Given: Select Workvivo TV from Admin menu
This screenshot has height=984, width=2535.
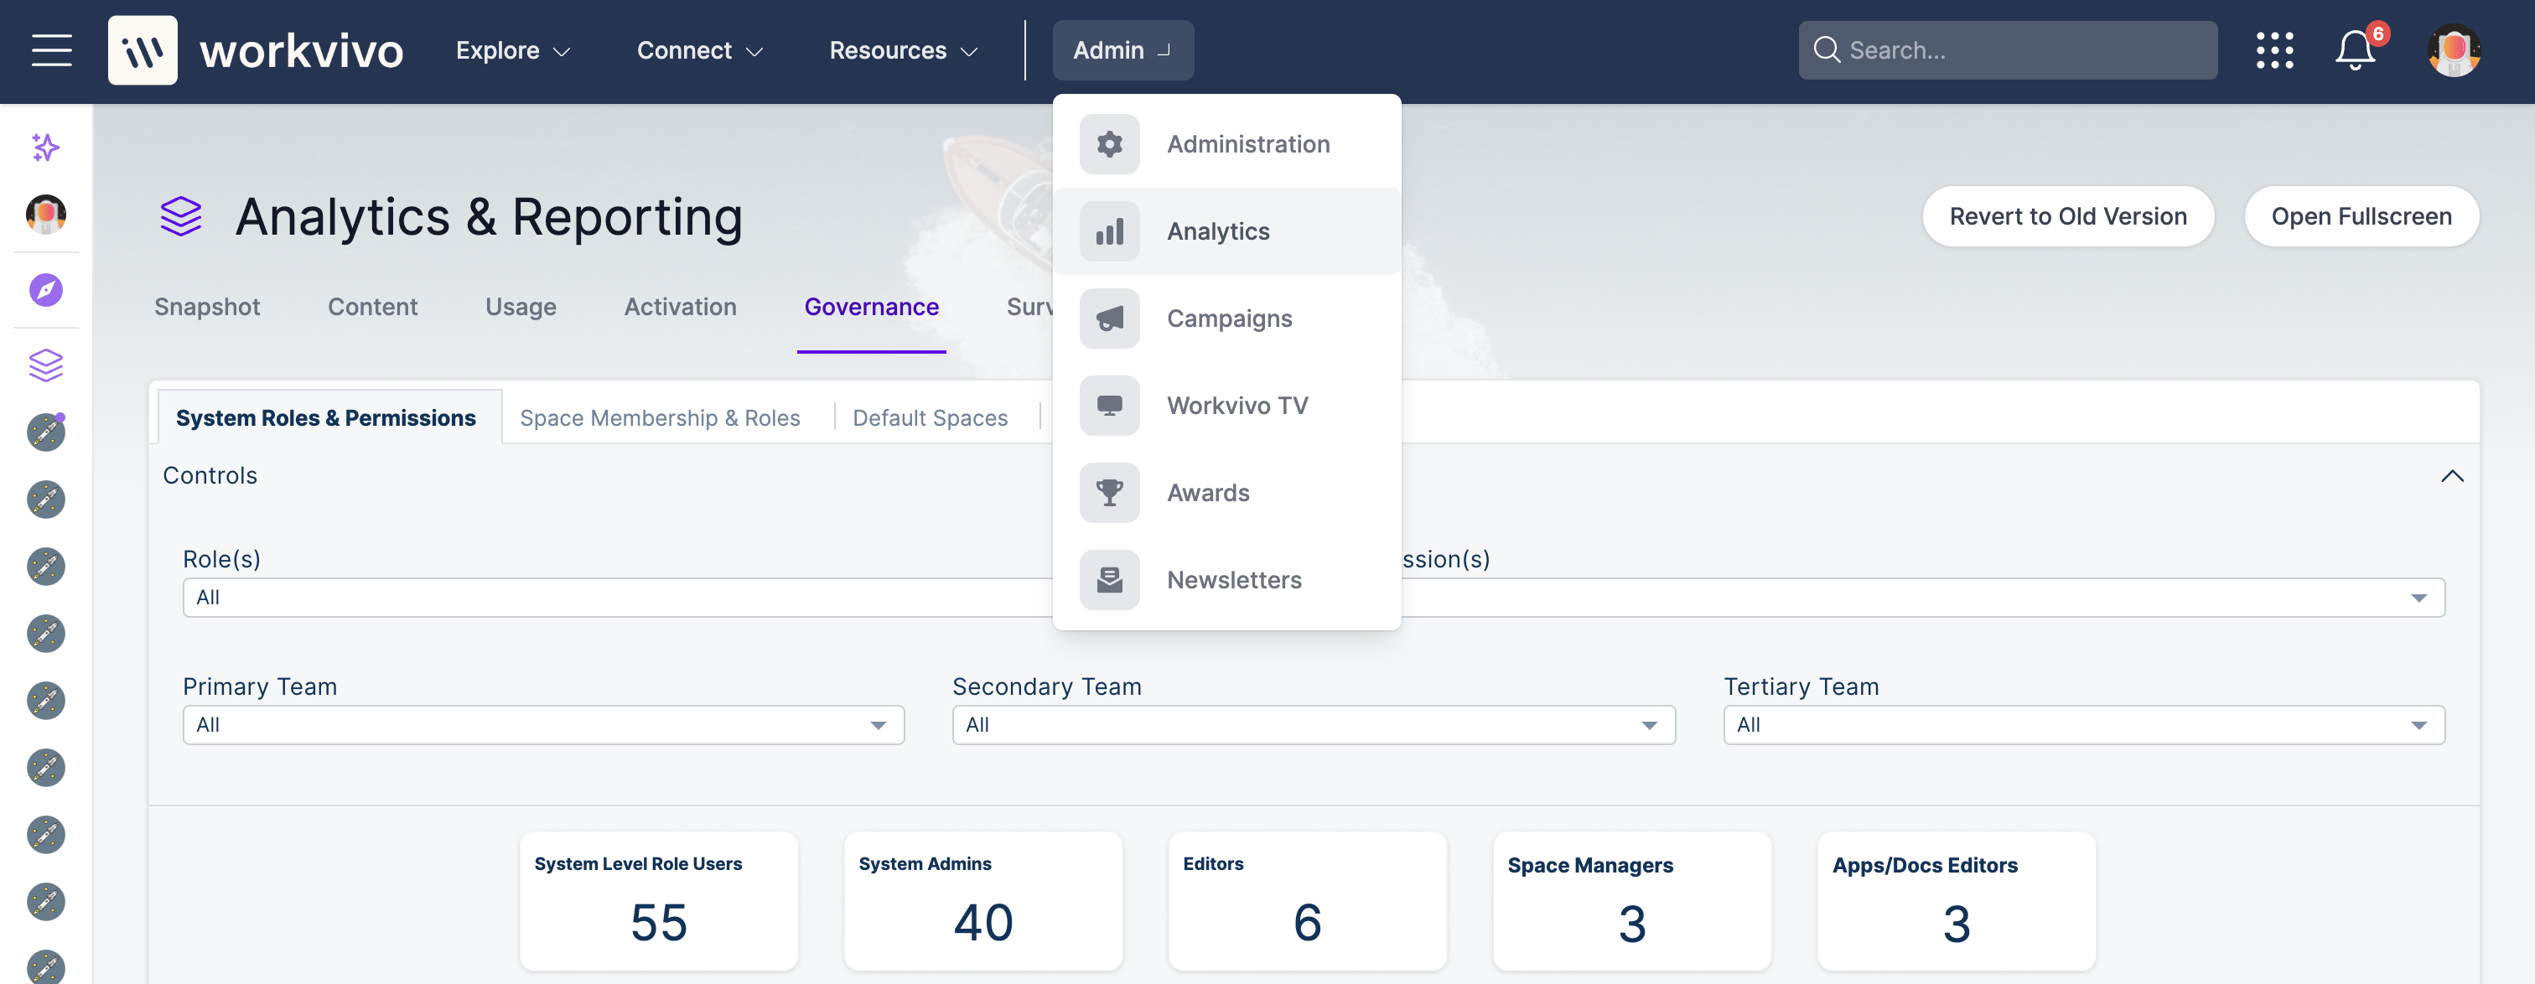Looking at the screenshot, I should 1226,406.
